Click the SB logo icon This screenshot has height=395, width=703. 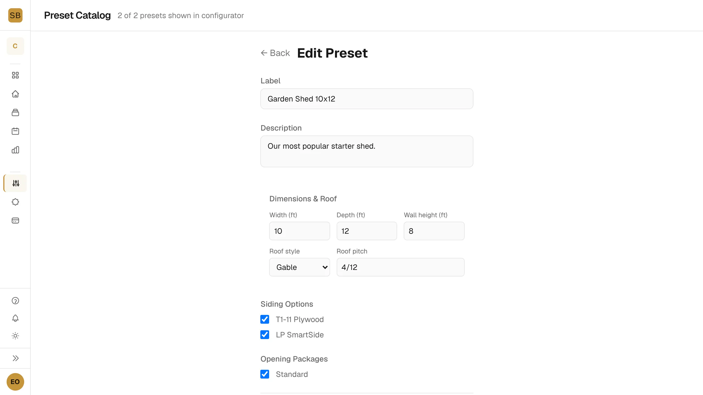coord(15,15)
